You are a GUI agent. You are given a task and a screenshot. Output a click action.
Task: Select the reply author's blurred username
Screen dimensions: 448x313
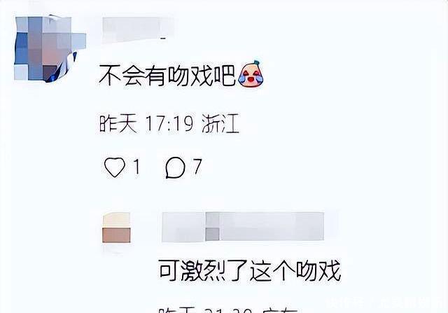pos(243,227)
